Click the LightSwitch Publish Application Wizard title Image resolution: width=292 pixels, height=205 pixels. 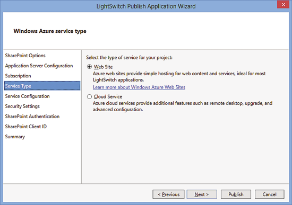coord(146,6)
